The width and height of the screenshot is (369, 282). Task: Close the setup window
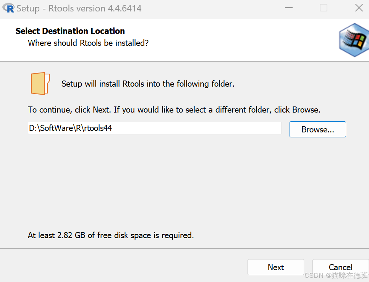point(359,8)
